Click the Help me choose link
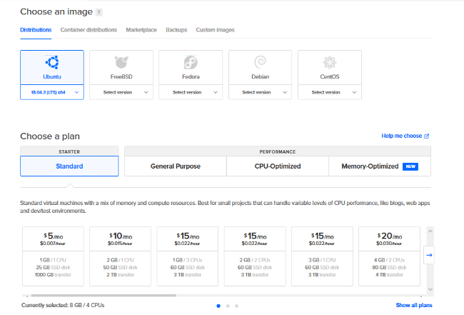This screenshot has width=464, height=315. click(402, 136)
